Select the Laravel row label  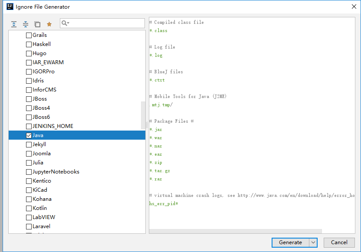pyautogui.click(x=42, y=226)
